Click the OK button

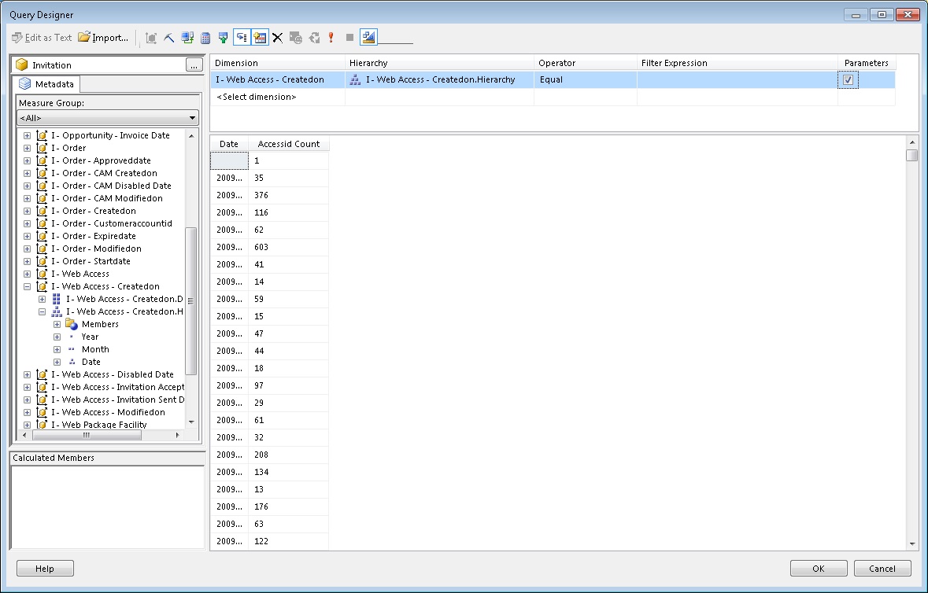818,568
